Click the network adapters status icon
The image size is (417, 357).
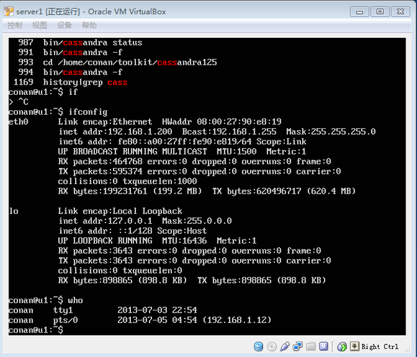(297, 346)
